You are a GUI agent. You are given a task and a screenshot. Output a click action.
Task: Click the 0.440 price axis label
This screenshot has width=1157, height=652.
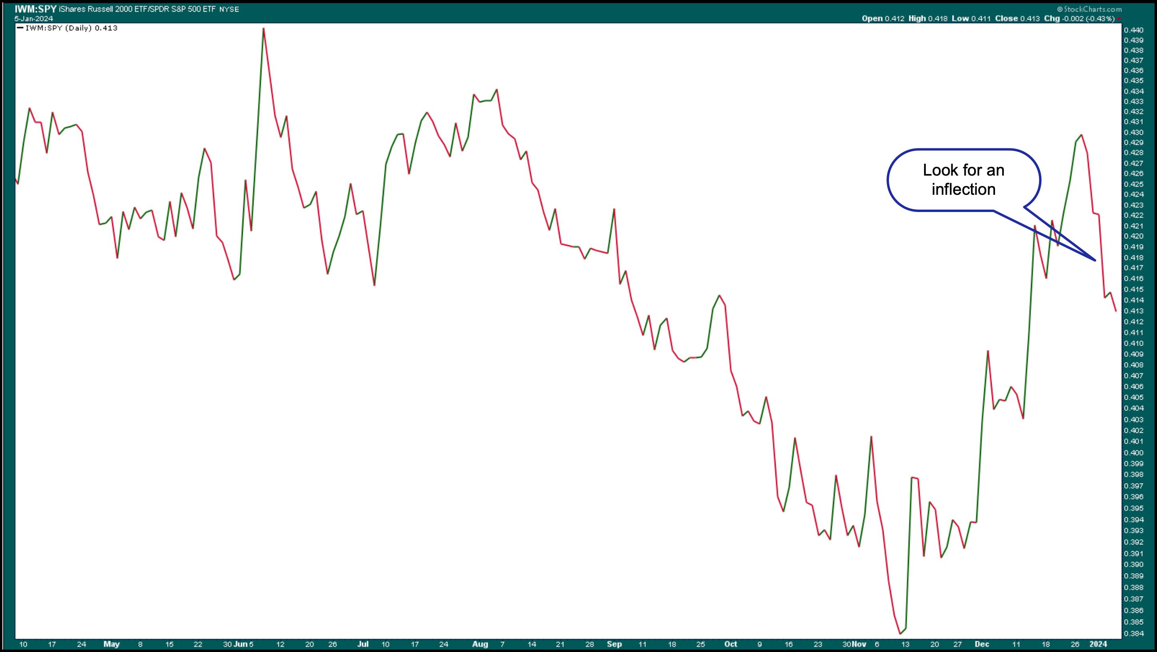click(x=1134, y=30)
